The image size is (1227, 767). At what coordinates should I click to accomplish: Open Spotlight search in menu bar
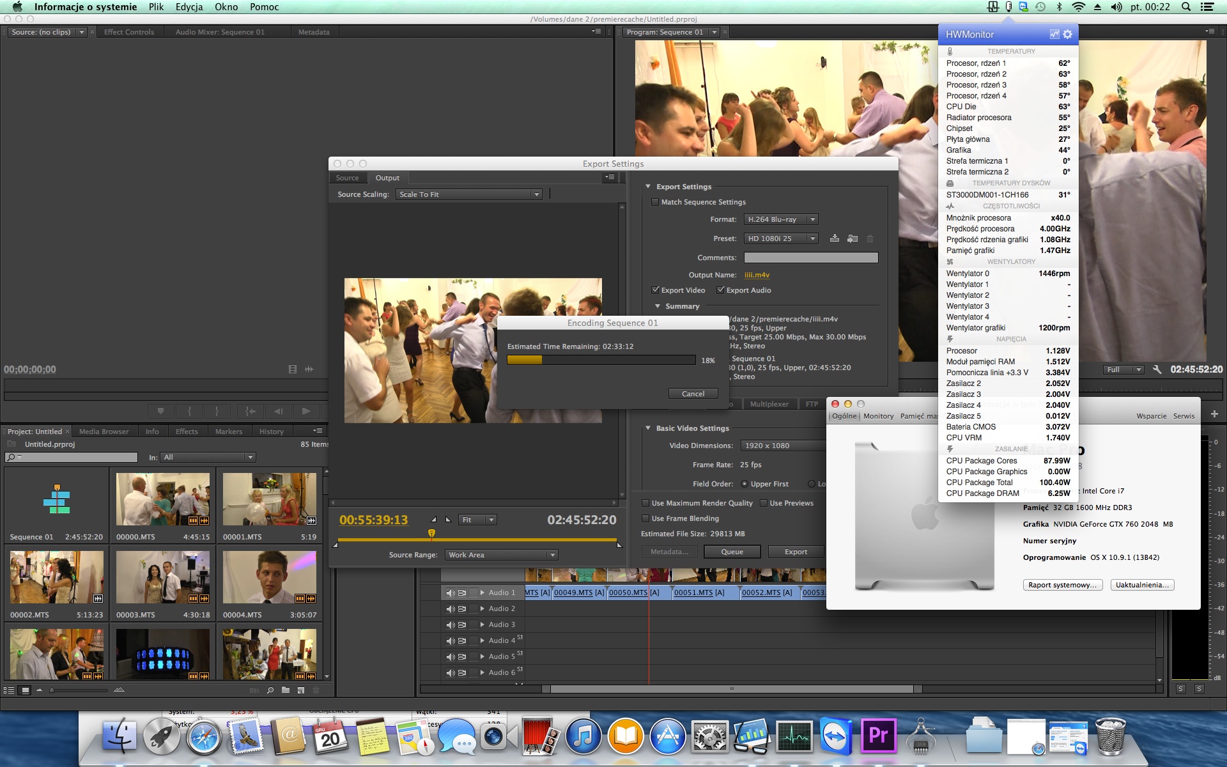pos(1186,7)
